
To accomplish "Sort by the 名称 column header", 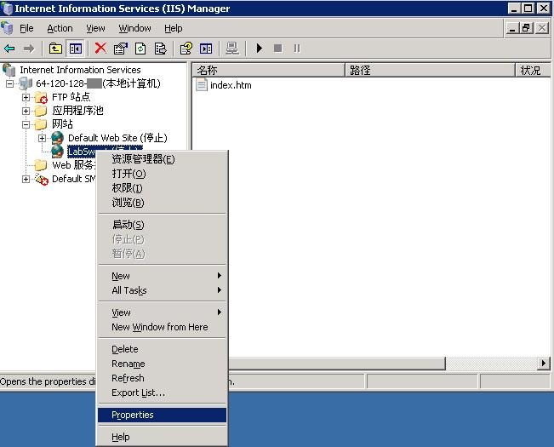I will [269, 71].
